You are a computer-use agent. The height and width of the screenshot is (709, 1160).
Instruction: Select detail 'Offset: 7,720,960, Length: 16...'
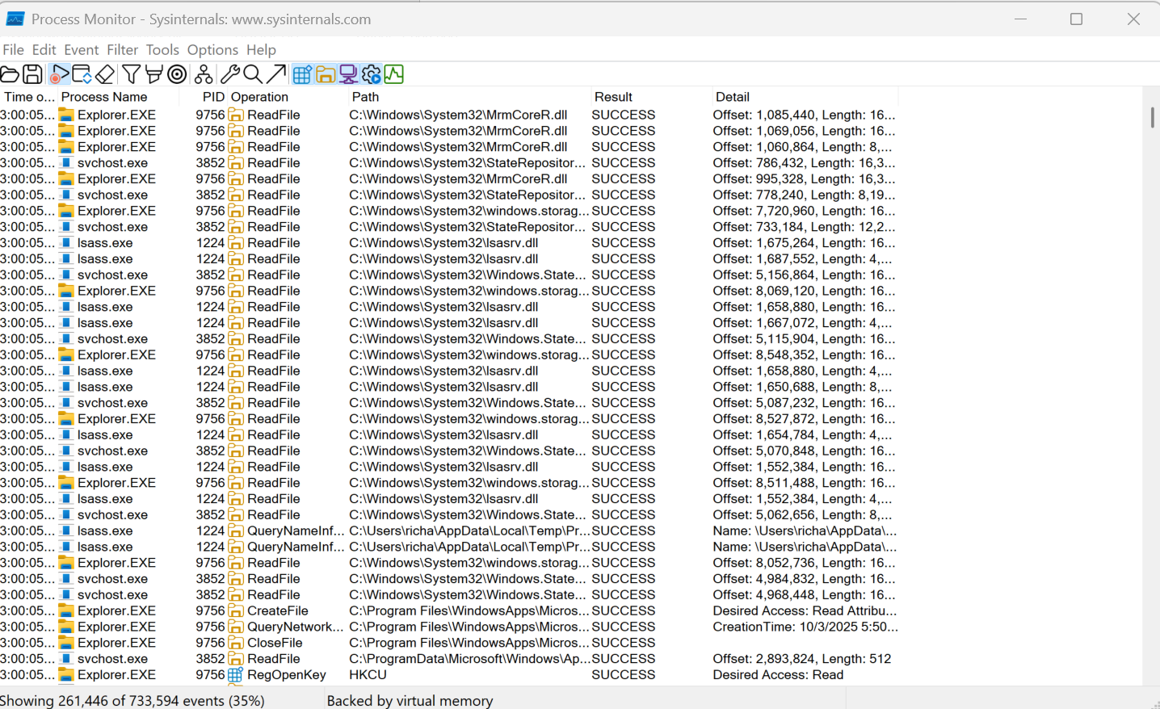(x=804, y=212)
